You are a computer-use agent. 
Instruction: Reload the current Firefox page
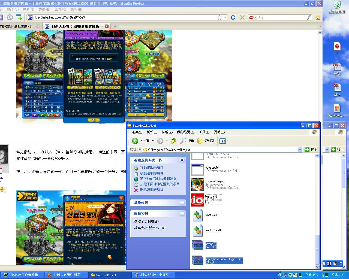(233, 17)
